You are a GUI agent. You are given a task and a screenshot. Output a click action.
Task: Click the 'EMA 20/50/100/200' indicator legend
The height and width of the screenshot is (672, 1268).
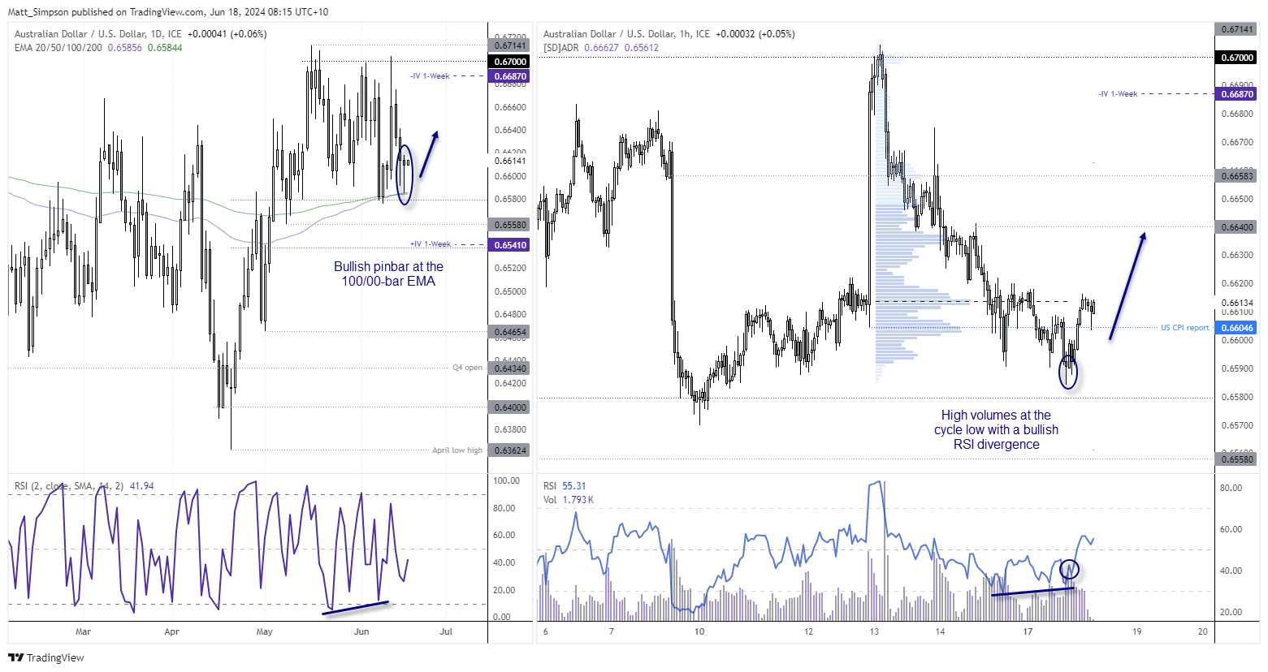tap(58, 48)
